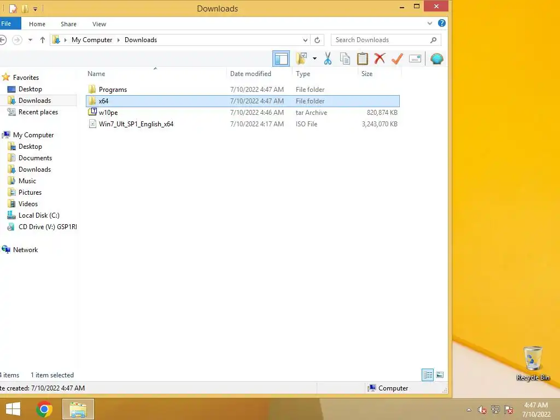Open the recent locations dropdown

[31, 40]
